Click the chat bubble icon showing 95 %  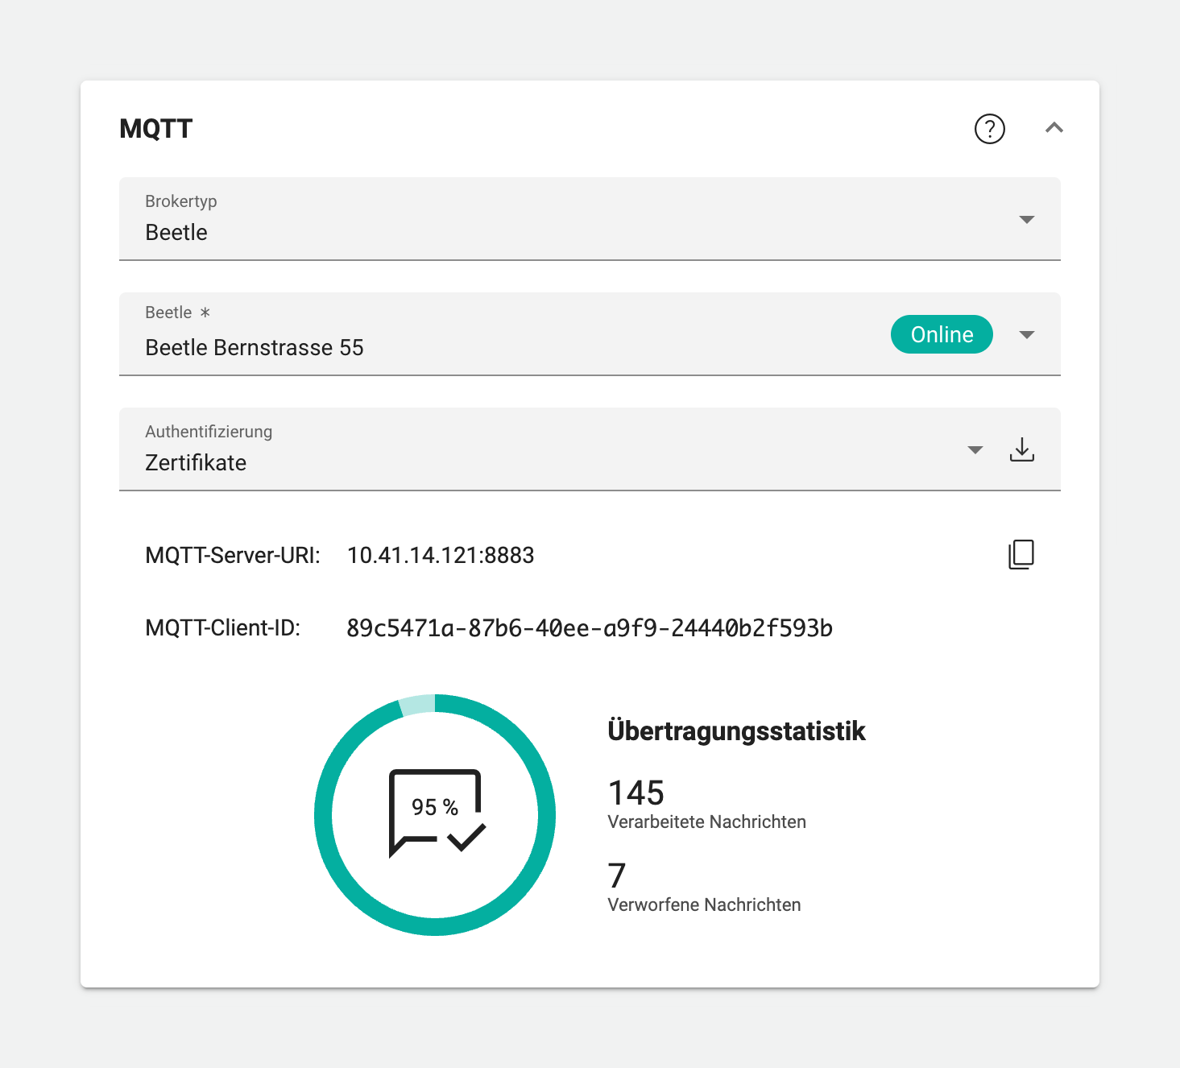[x=435, y=809]
